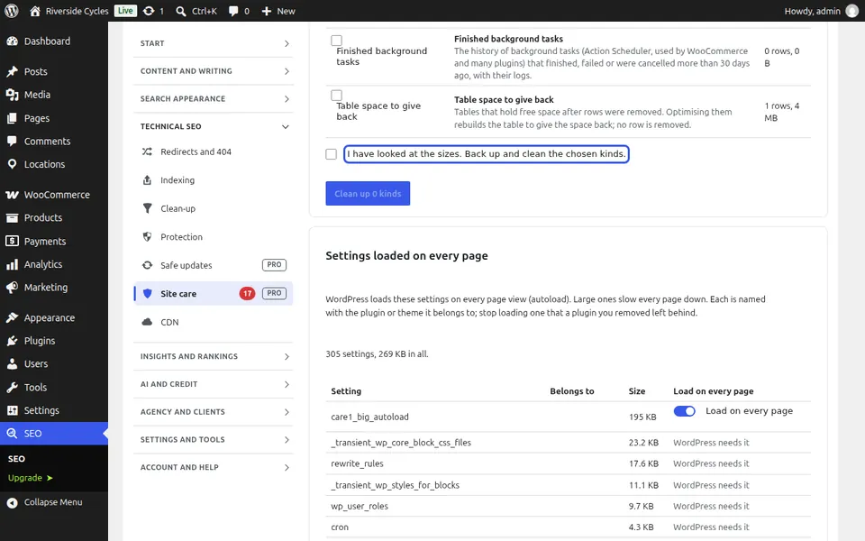Click the Dashboard gauge icon
The width and height of the screenshot is (865, 541).
pos(12,41)
